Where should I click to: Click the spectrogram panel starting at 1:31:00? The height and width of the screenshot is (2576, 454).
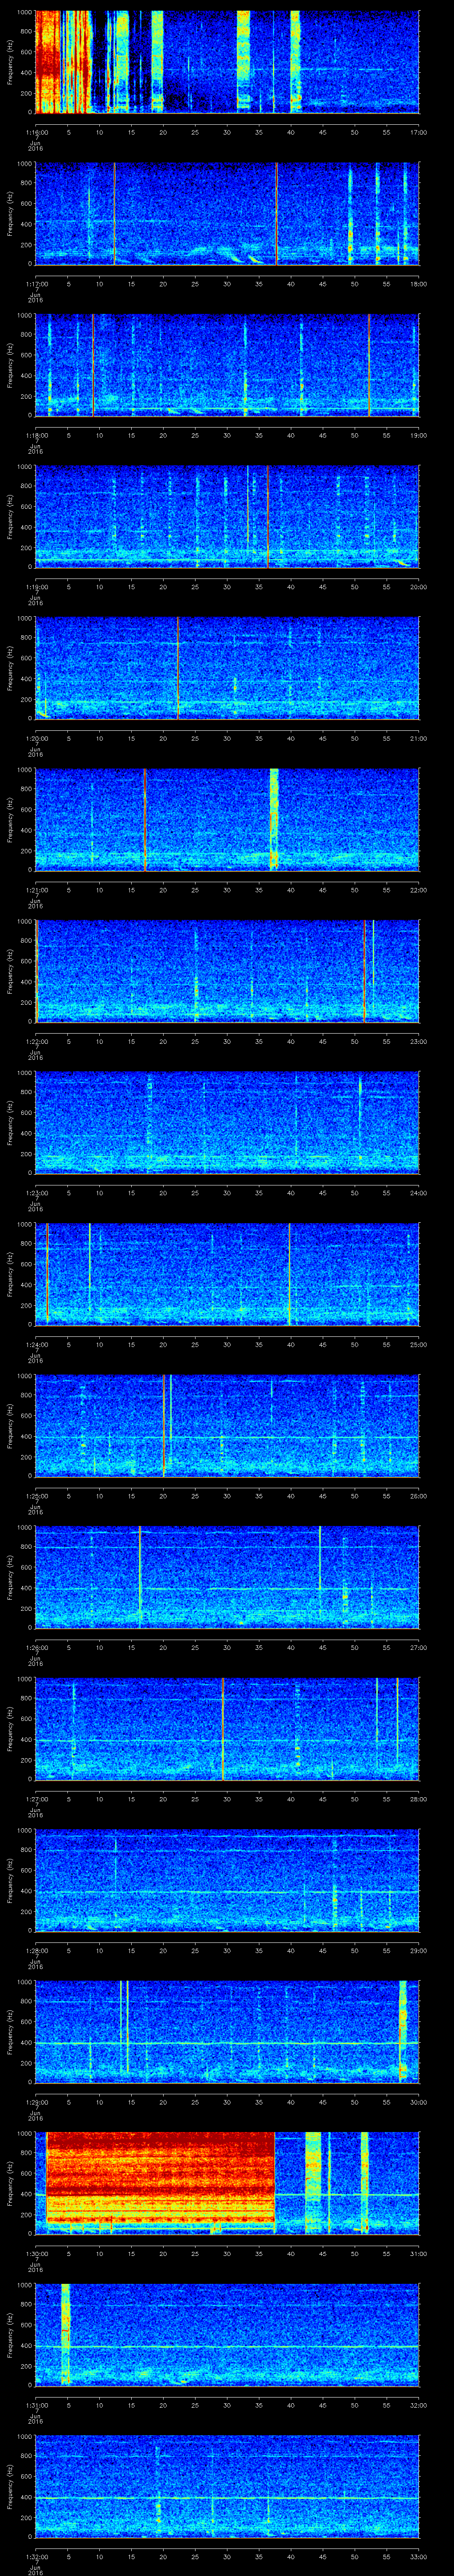click(227, 2335)
